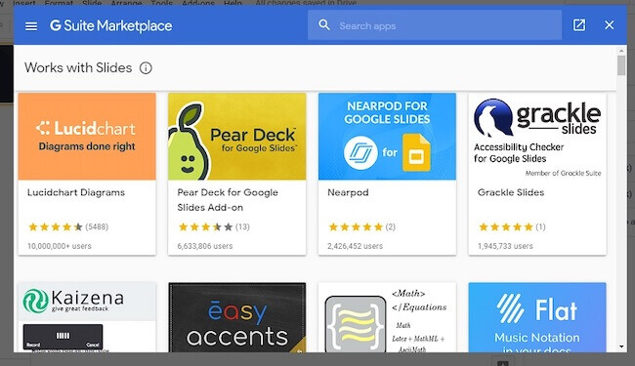This screenshot has height=366, width=635.
Task: Open the Math Equations app card
Action: click(x=387, y=317)
